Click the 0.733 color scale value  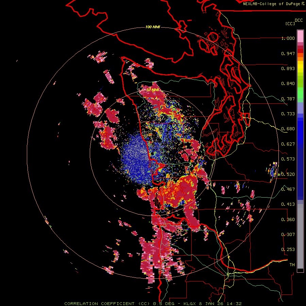tap(288, 114)
